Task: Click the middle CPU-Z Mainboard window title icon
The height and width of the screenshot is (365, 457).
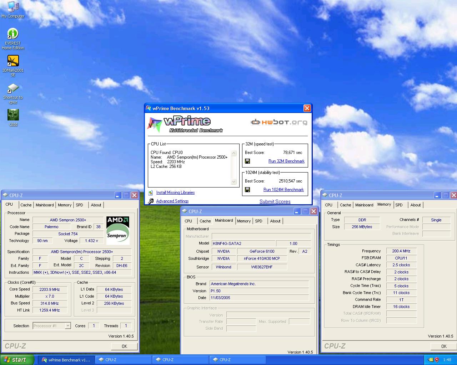Action: click(185, 211)
